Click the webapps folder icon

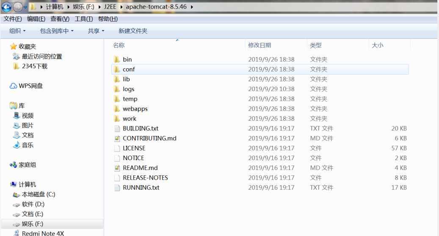point(117,108)
